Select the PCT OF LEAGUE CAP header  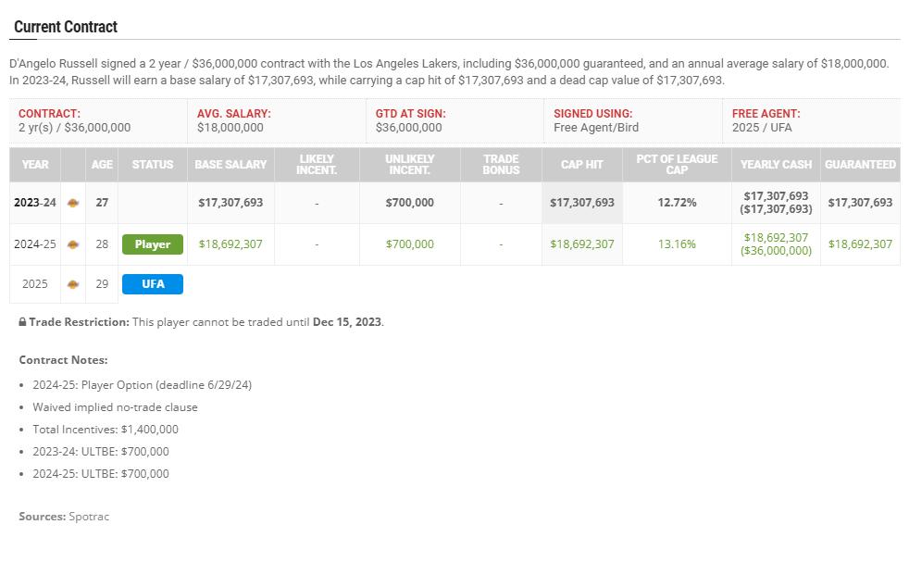click(x=677, y=165)
